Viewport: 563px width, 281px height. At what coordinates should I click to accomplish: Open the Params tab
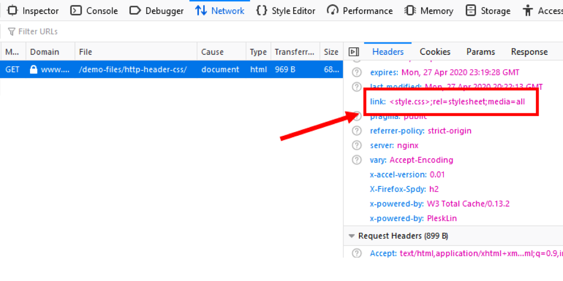coord(480,52)
